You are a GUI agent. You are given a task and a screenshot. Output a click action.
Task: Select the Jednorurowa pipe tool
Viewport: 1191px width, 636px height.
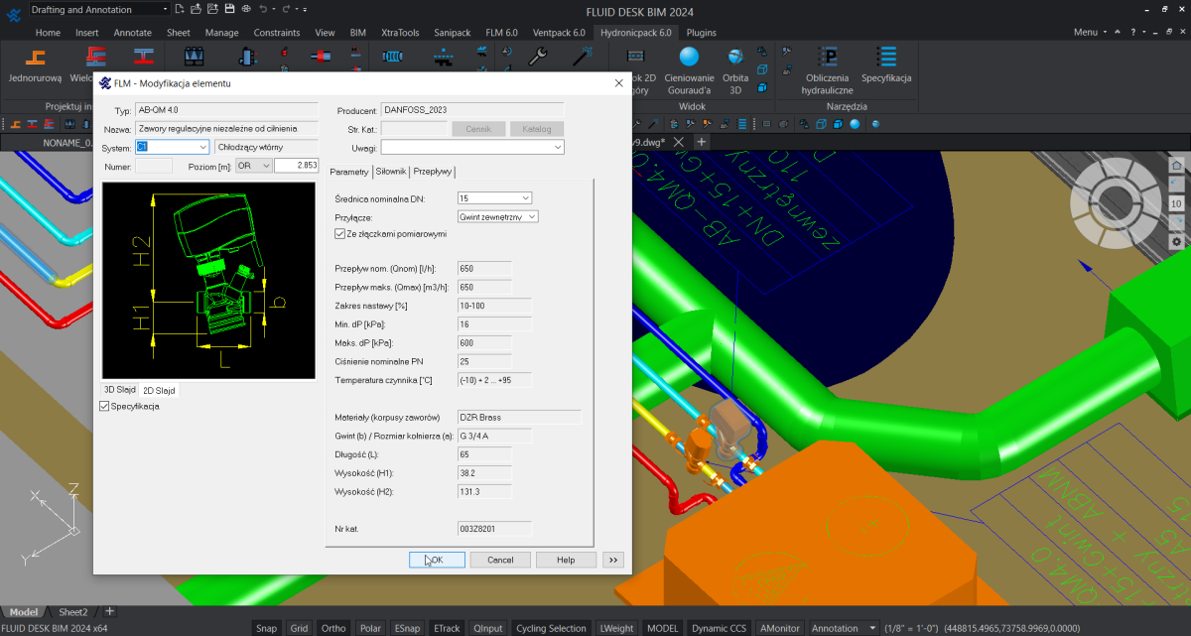[x=35, y=59]
